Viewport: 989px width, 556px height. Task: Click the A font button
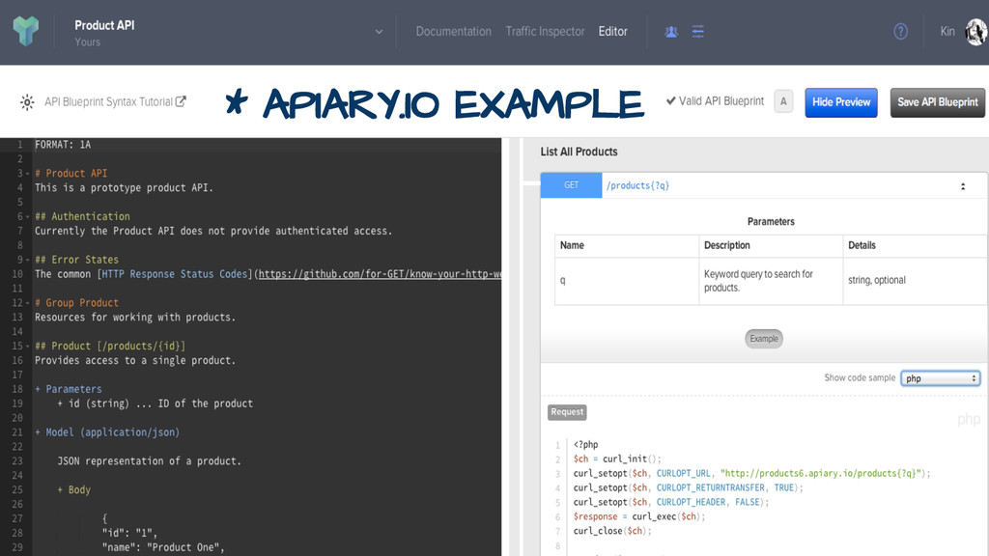pos(783,101)
